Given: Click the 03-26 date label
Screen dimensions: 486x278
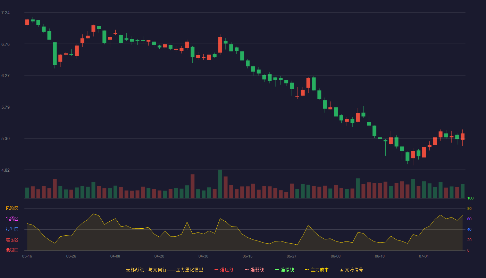Looking at the screenshot, I should pos(71,256).
